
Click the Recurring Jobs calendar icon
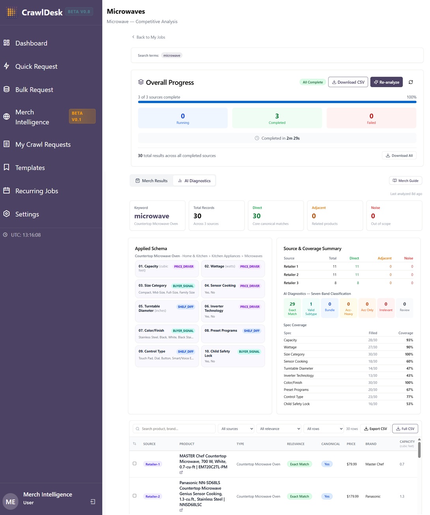click(x=7, y=191)
